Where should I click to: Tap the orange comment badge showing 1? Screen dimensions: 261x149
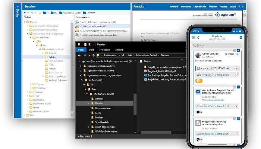[x=199, y=81]
